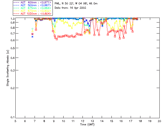Click the Single Scattering Albedo axis label
164x131 pixels.
(8, 68)
